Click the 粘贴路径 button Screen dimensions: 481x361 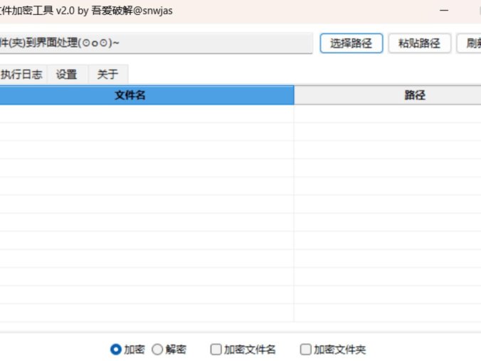tap(419, 43)
